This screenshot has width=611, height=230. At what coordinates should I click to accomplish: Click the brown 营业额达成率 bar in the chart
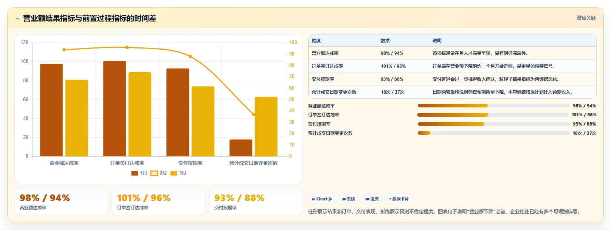click(51, 110)
